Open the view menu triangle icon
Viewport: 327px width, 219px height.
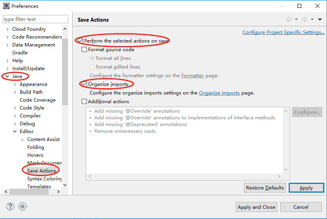pyautogui.click(x=320, y=19)
